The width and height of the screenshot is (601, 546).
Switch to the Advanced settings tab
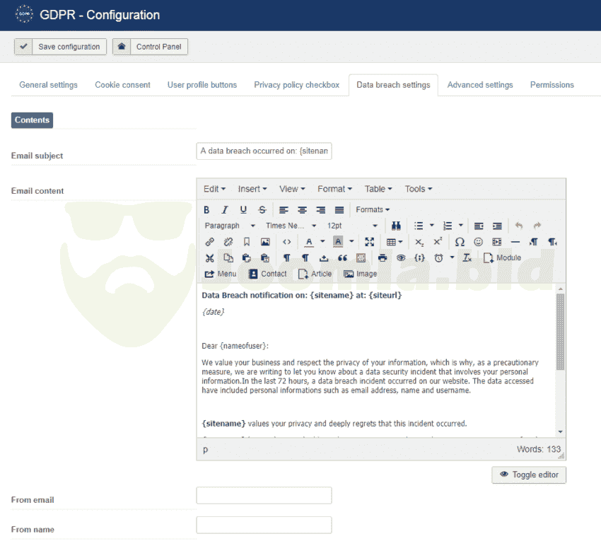point(480,85)
